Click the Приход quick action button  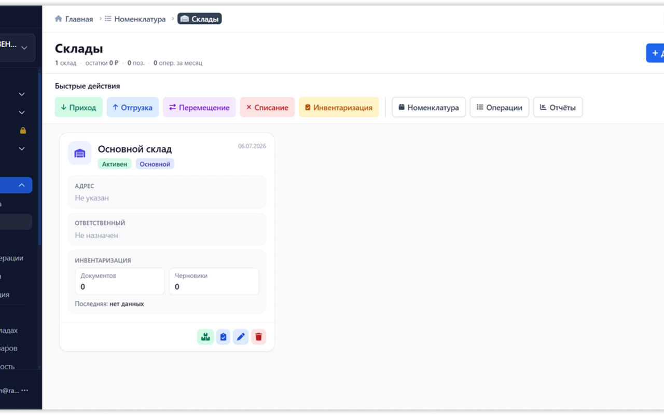79,107
